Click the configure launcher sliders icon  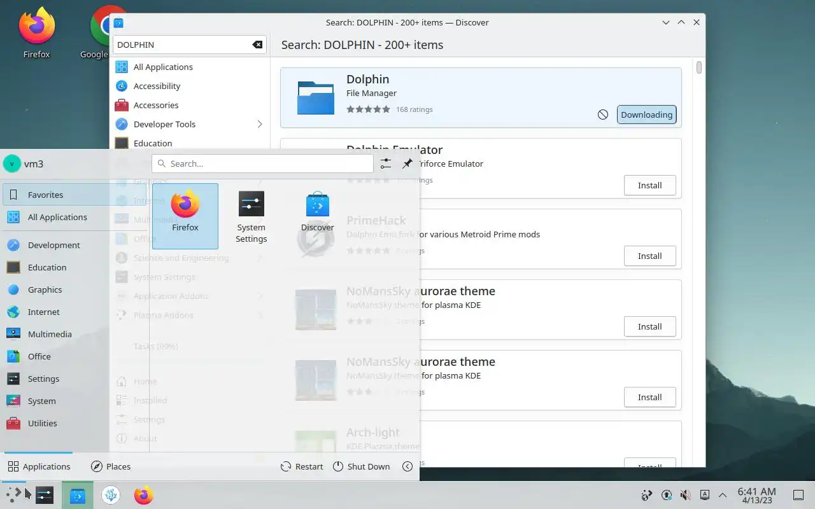point(386,164)
